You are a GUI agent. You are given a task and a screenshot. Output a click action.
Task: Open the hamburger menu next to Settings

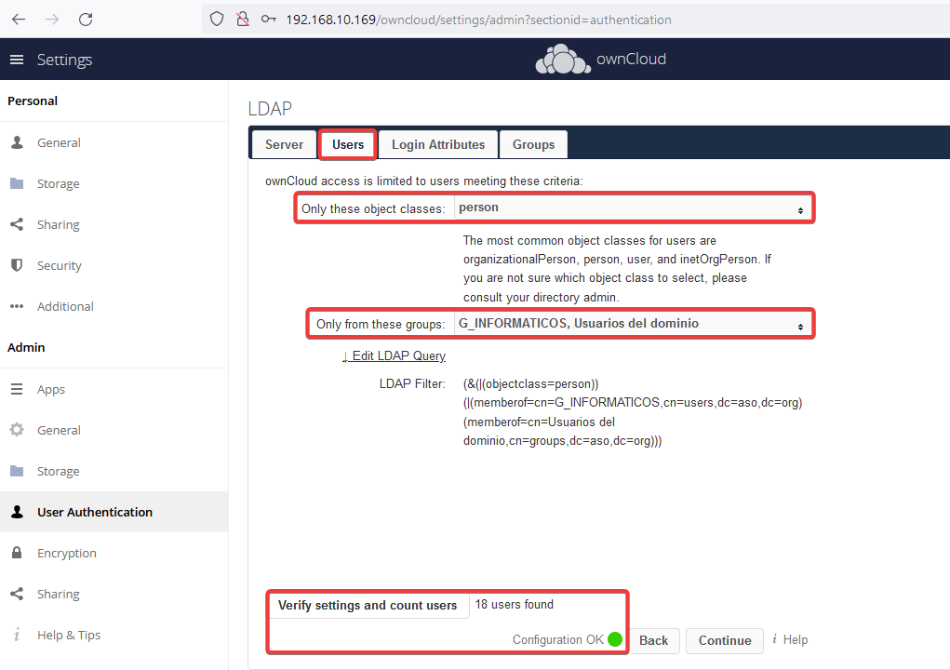(x=16, y=60)
